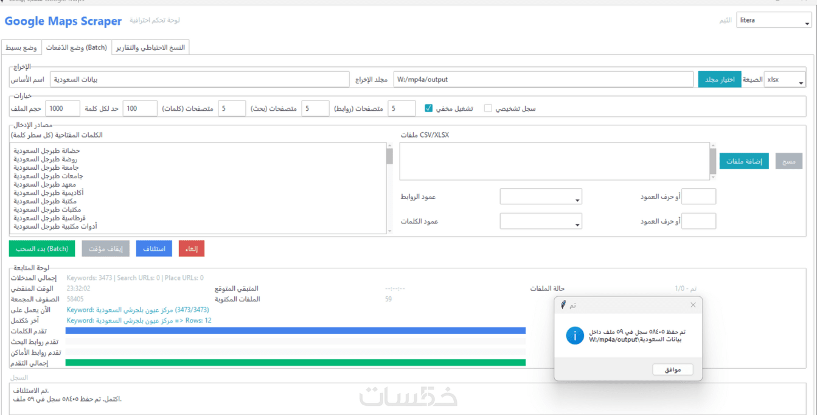Click أو حرف العمود field for الروابط
Image resolution: width=817 pixels, height=415 pixels.
(698, 197)
